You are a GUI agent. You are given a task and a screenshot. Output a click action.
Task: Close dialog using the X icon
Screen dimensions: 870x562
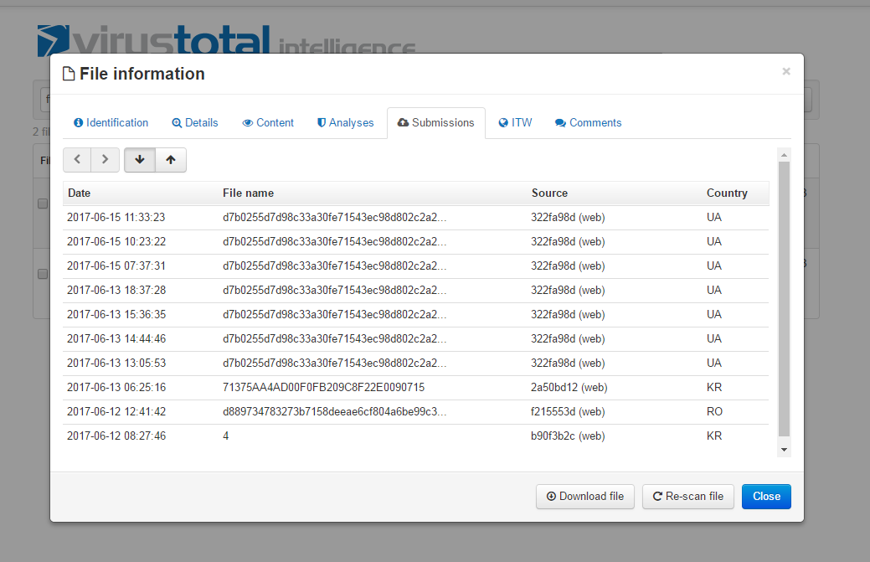tap(785, 72)
